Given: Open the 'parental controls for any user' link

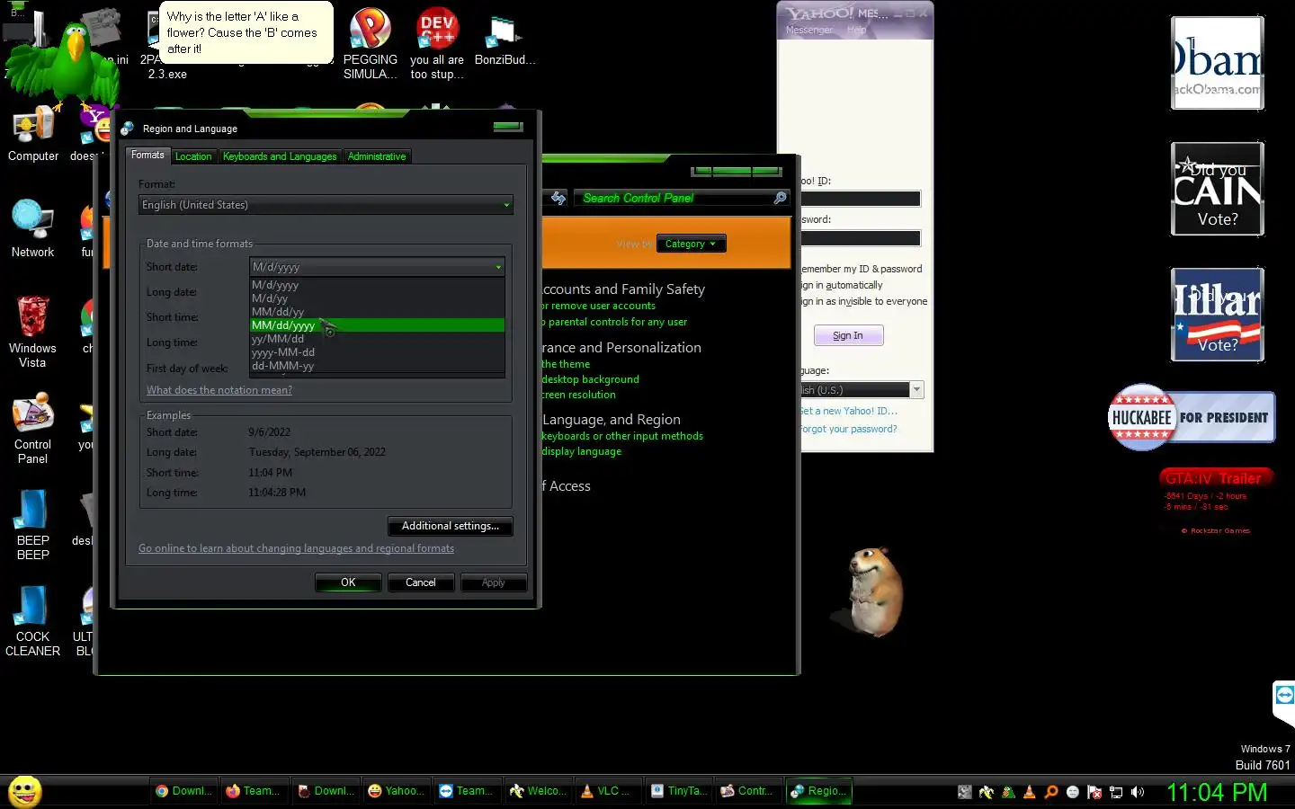Looking at the screenshot, I should (615, 322).
